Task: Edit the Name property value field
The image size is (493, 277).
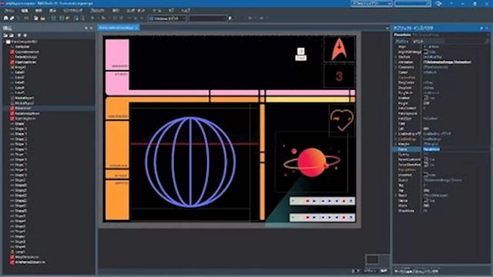Action: click(456, 149)
